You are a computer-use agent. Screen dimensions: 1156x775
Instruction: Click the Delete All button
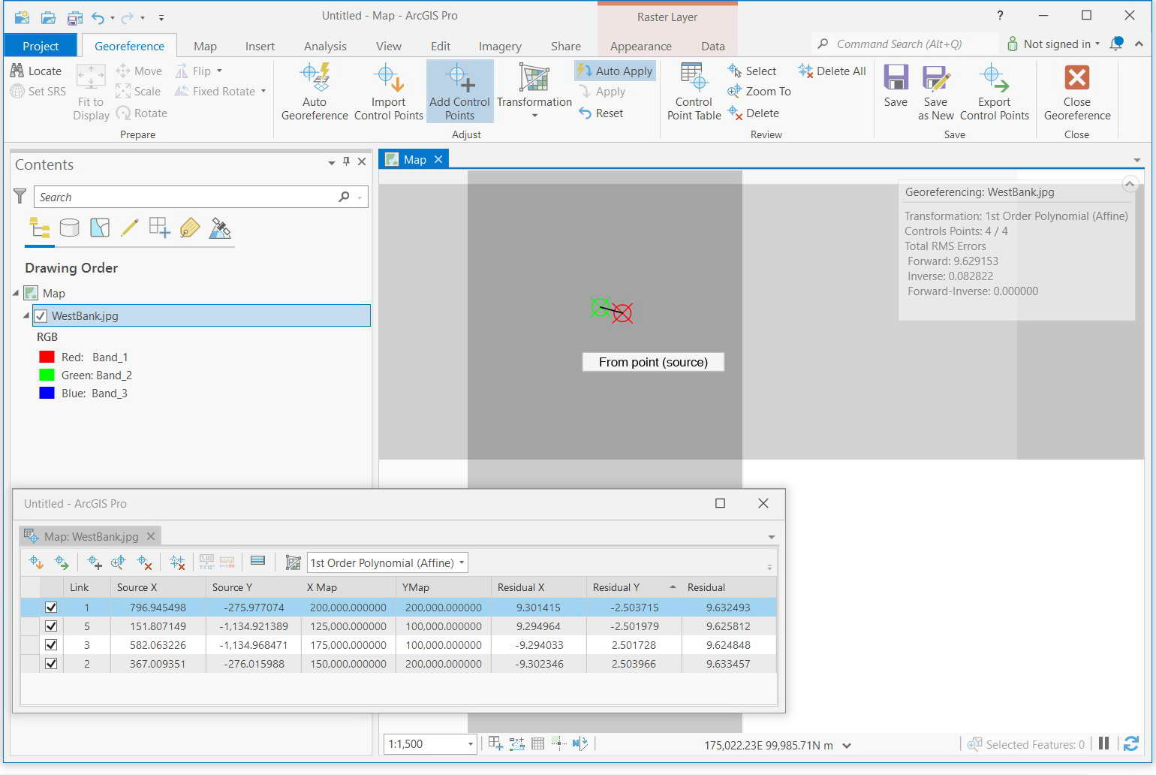832,71
